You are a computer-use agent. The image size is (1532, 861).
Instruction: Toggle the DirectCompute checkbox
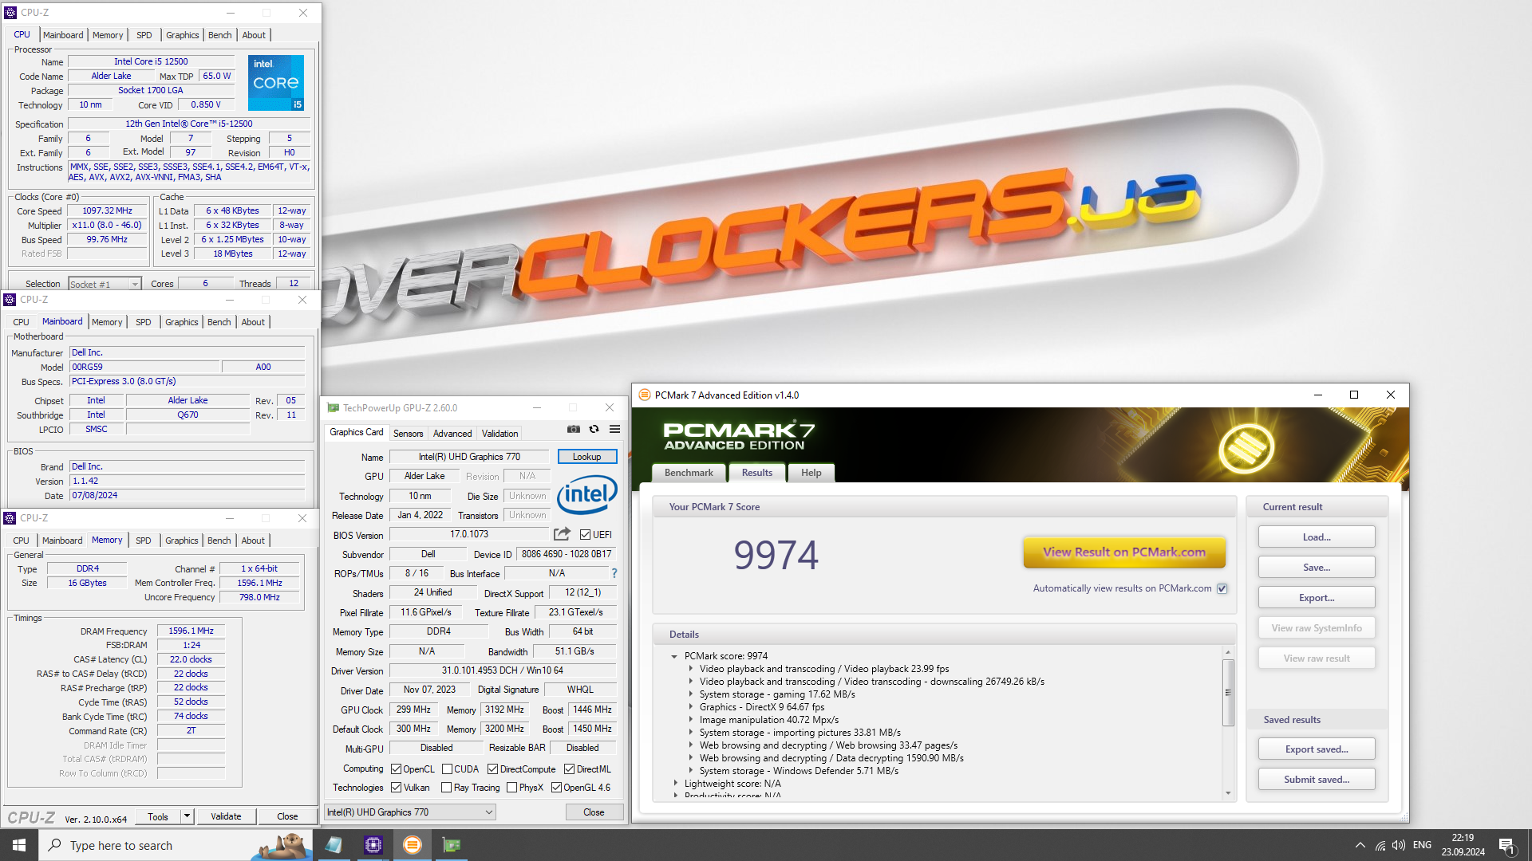(x=492, y=769)
